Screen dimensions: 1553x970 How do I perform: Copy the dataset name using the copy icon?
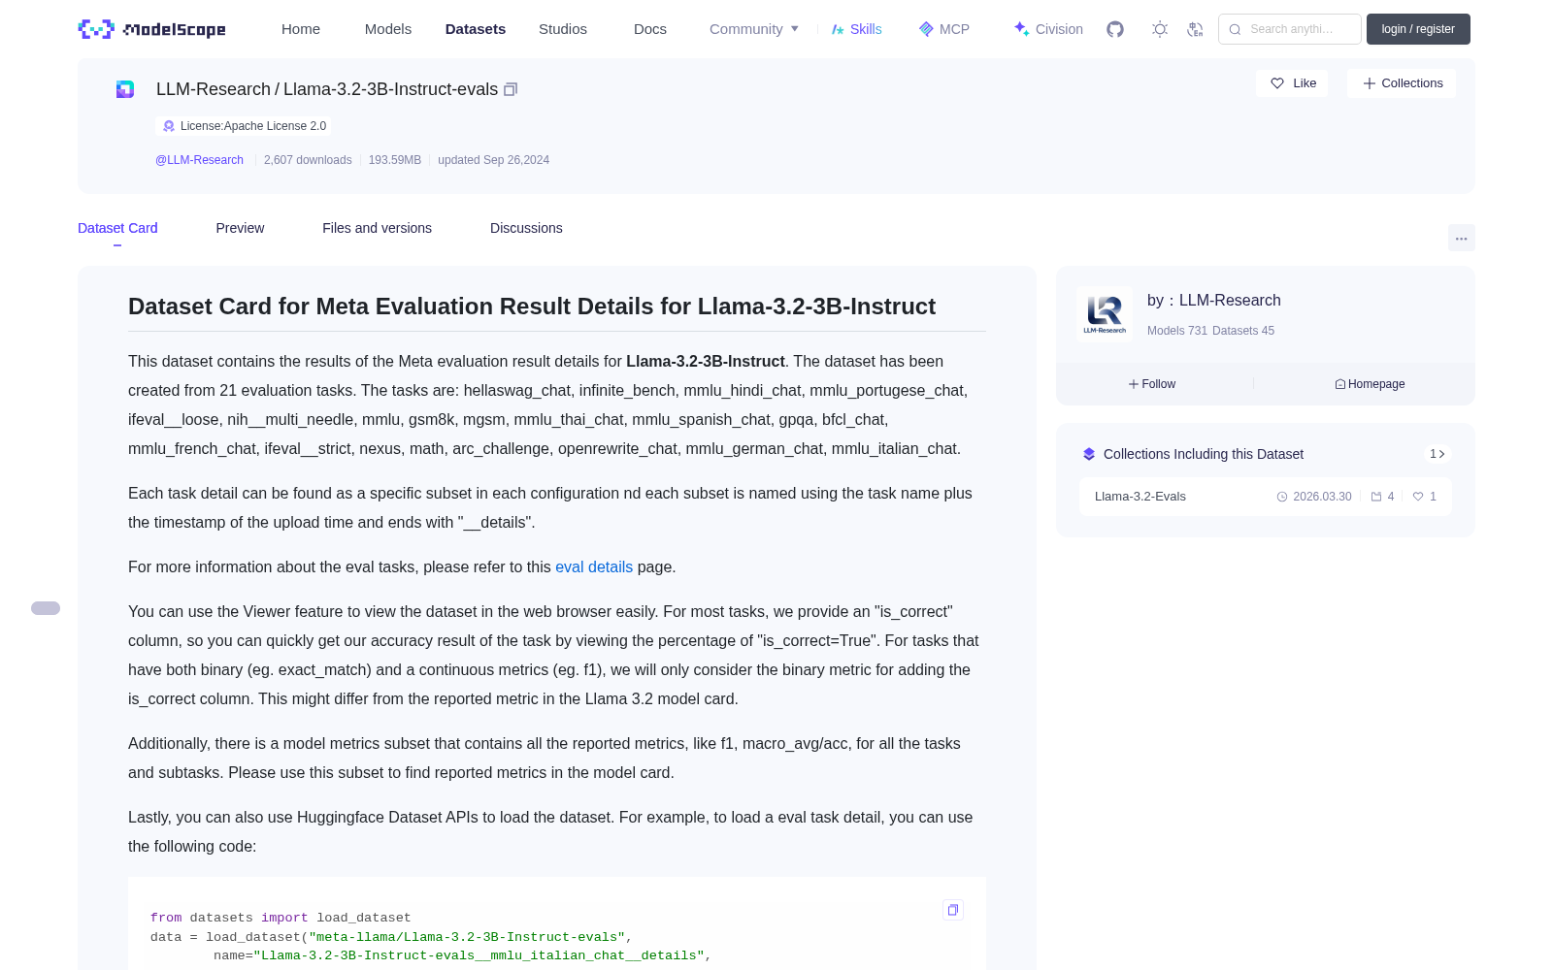click(511, 89)
